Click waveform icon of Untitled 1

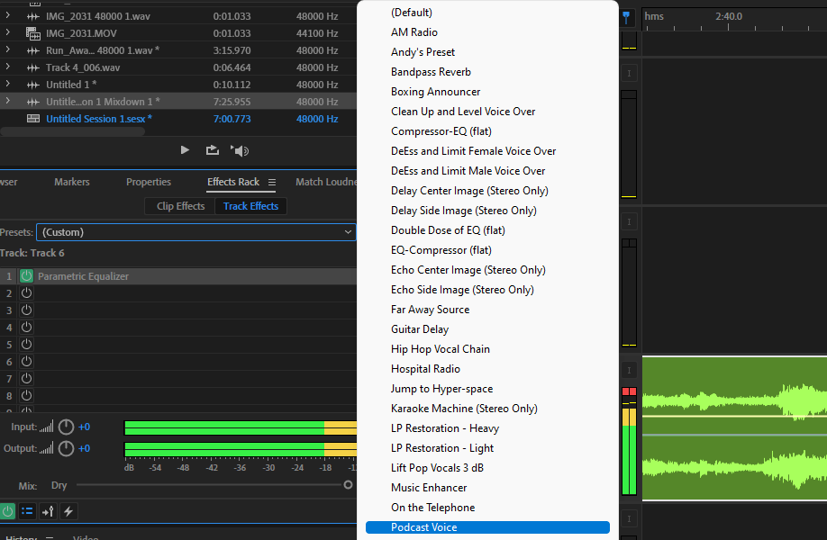[x=32, y=85]
